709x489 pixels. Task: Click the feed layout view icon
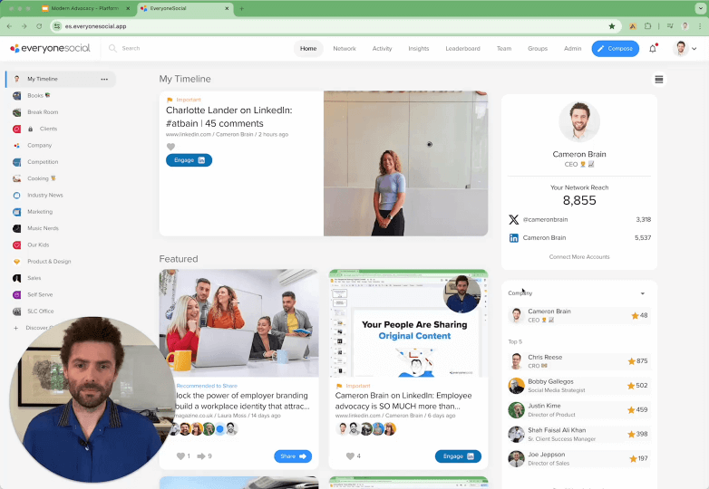click(x=658, y=80)
